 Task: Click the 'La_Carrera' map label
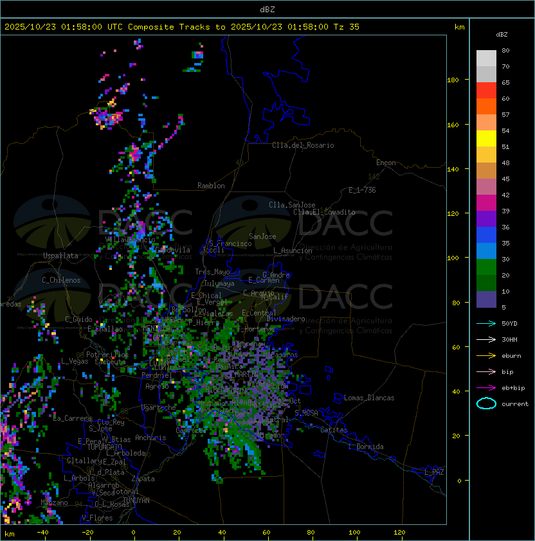[73, 418]
